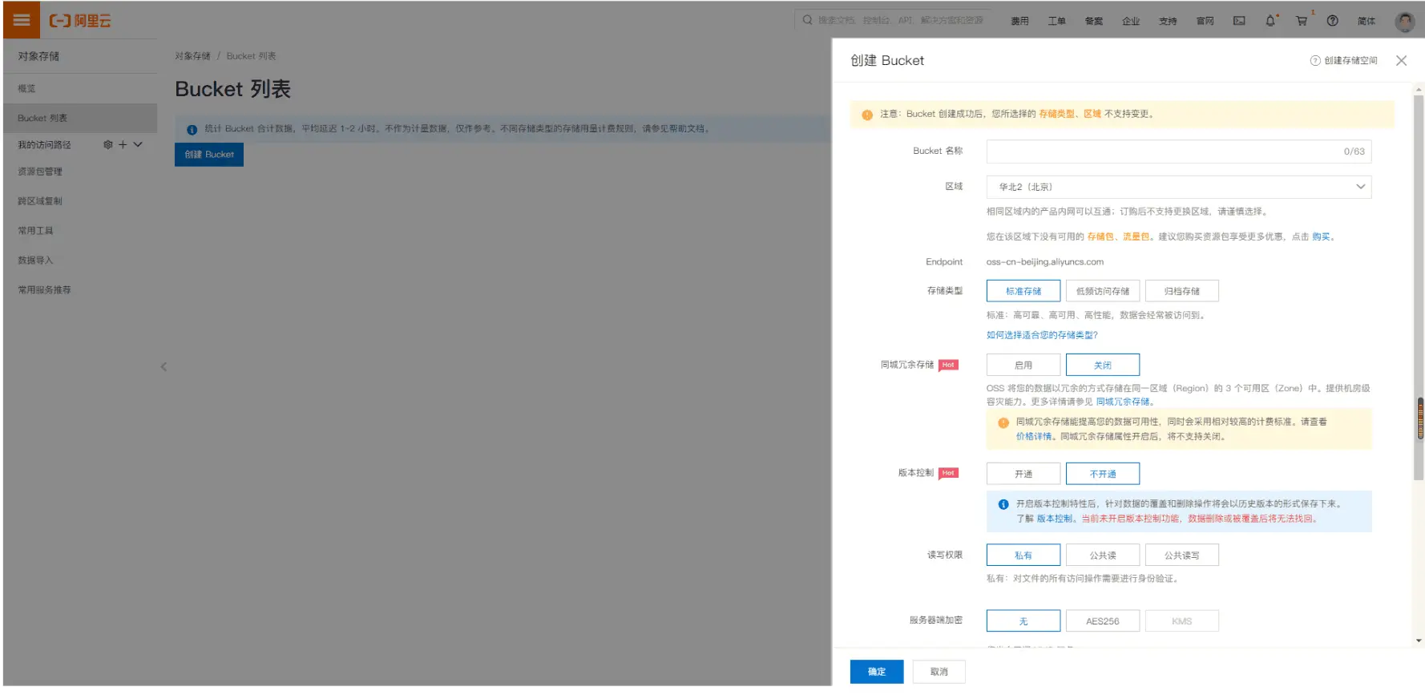Go to 跨区域复制 in the sidebar

click(40, 201)
